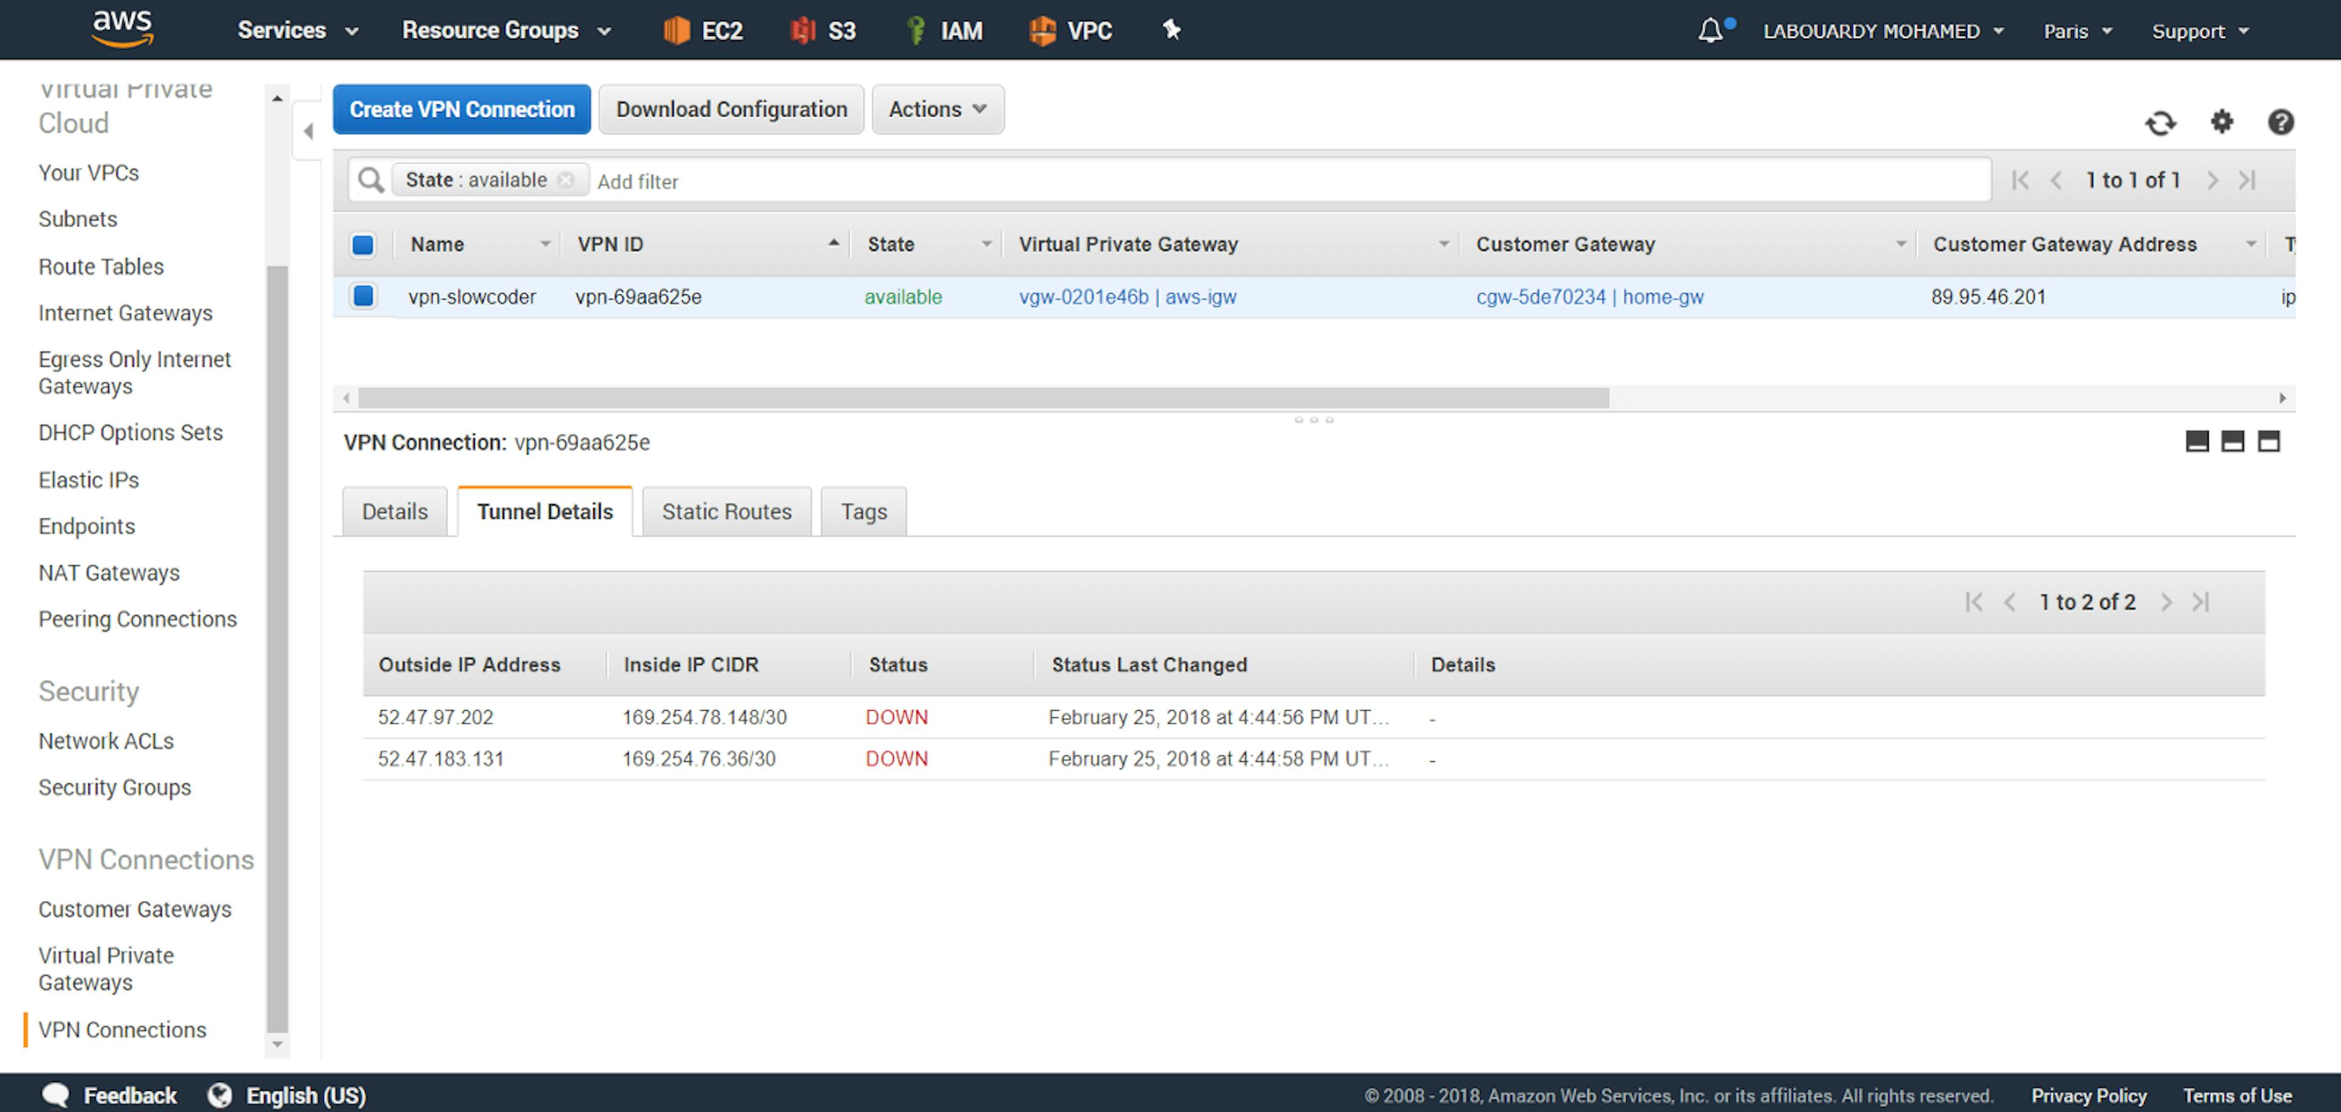Open the notifications bell icon
2341x1112 pixels.
tap(1709, 31)
